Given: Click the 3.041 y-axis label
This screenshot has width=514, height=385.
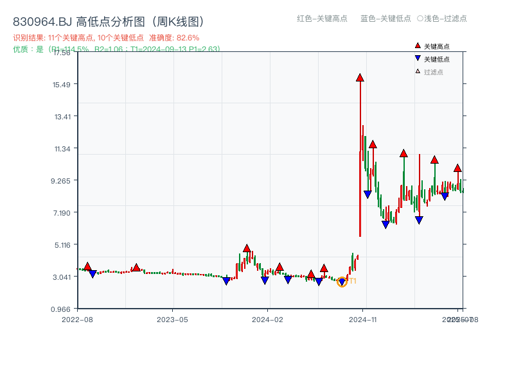Looking at the screenshot, I should (62, 277).
